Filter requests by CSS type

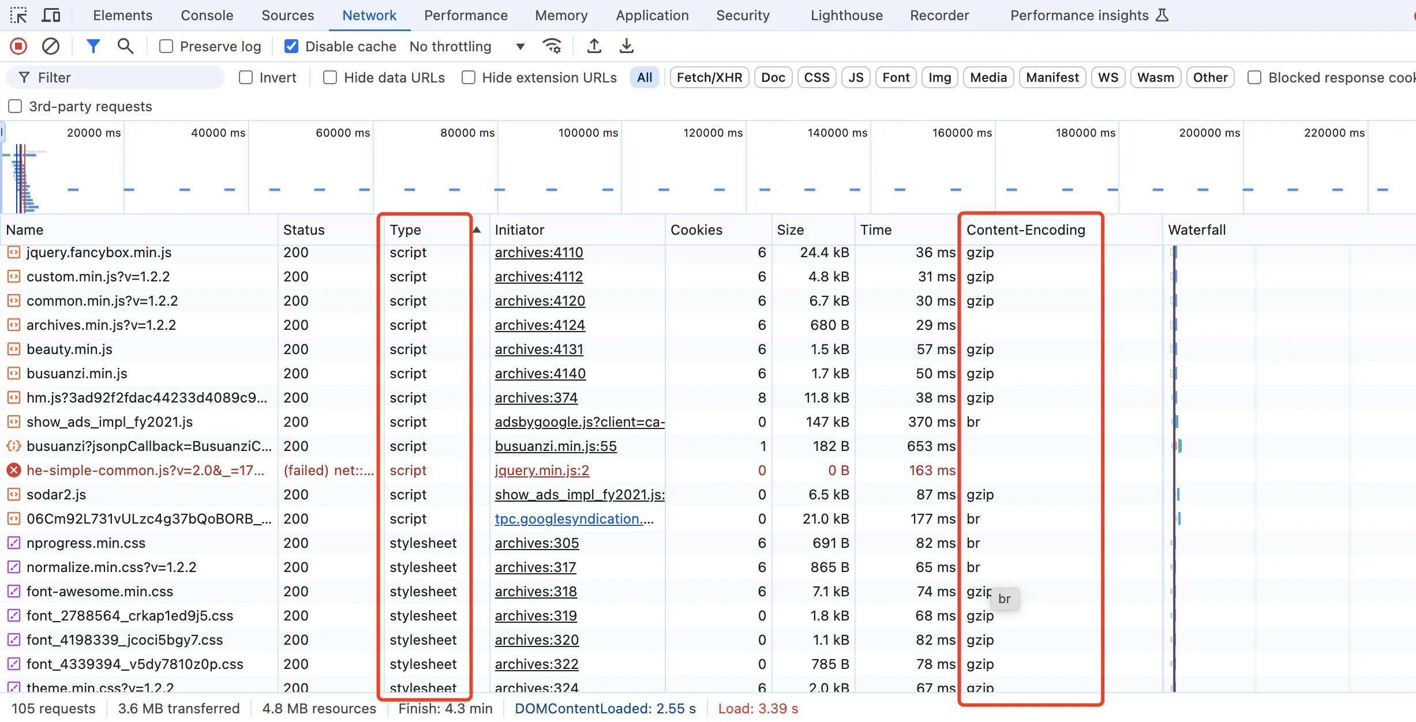(817, 77)
